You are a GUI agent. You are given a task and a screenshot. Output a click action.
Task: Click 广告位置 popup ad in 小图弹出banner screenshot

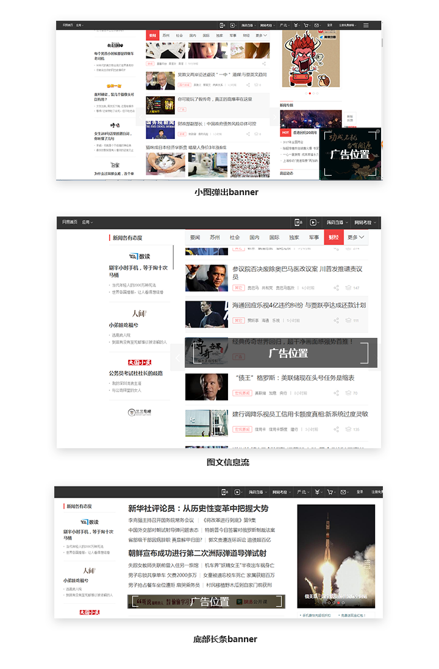pos(350,154)
